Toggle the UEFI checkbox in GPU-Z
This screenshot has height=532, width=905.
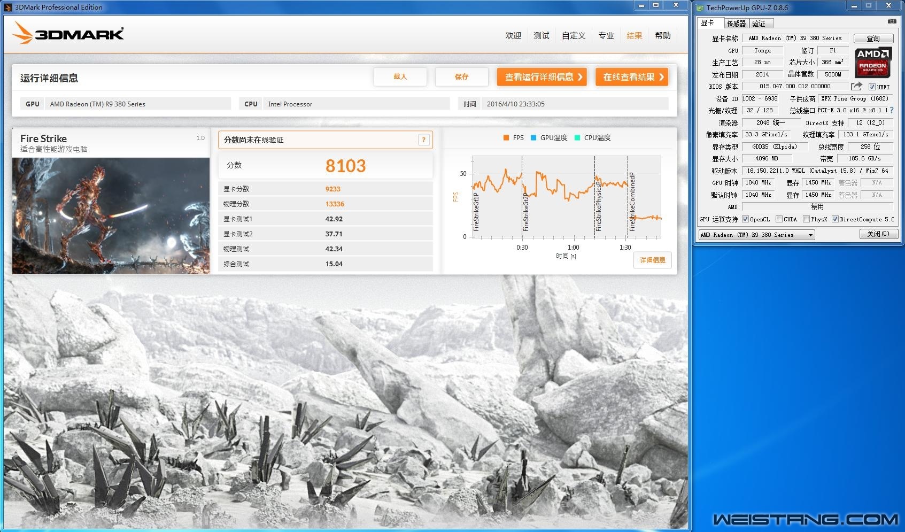[872, 87]
